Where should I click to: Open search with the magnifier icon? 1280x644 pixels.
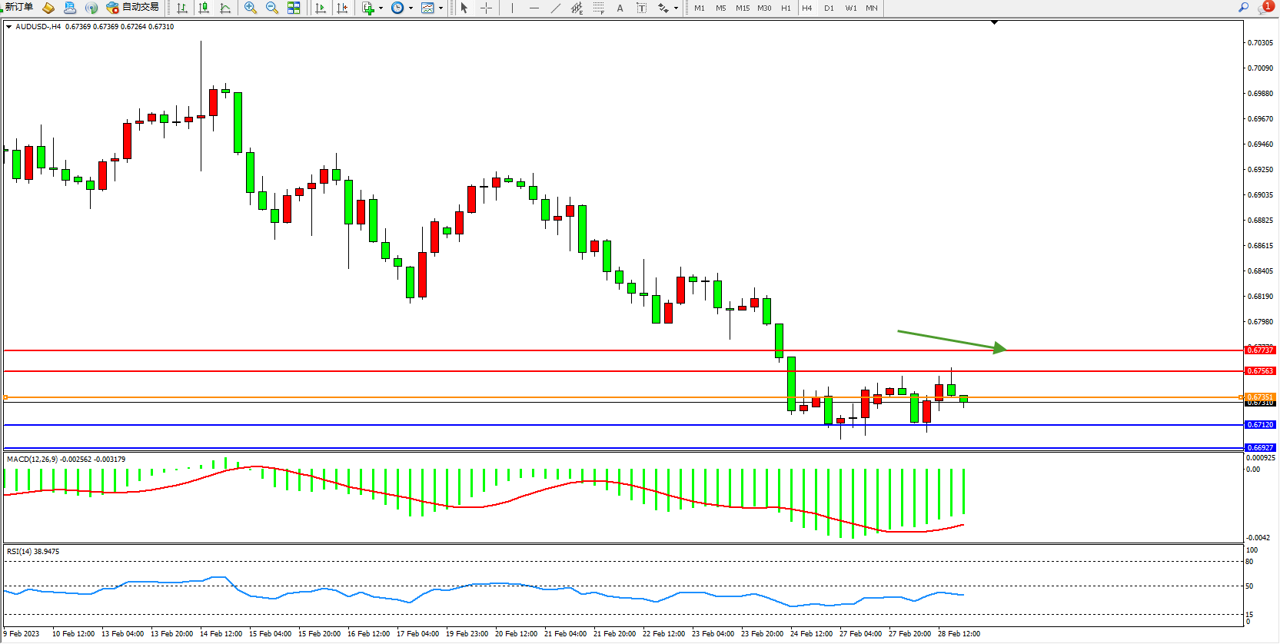tap(1243, 8)
